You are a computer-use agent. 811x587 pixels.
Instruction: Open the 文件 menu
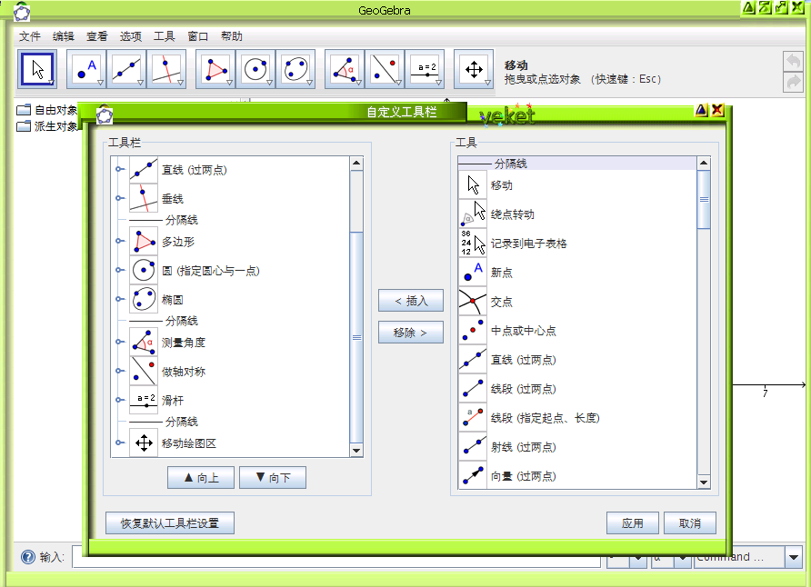(x=29, y=36)
